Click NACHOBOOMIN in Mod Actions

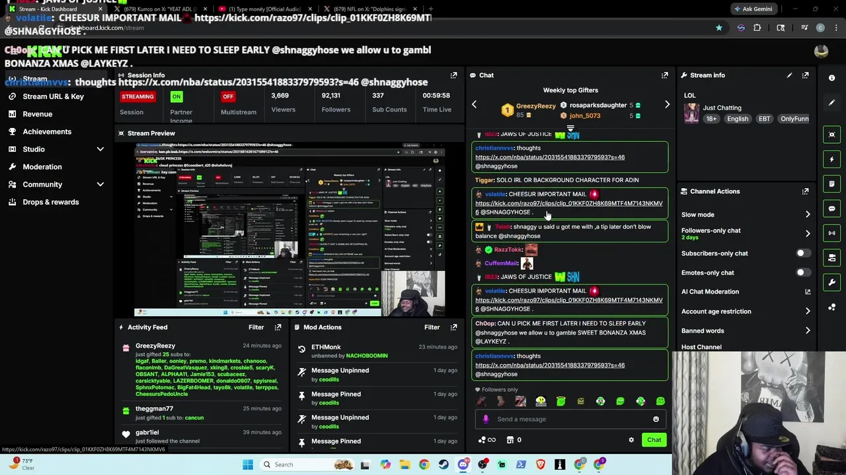coord(367,356)
